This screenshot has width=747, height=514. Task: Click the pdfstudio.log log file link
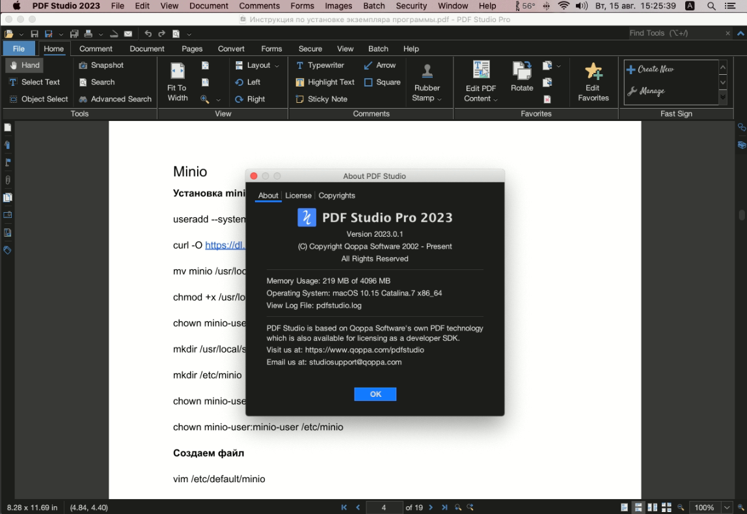(338, 305)
